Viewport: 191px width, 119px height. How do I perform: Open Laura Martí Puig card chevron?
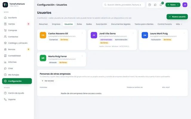[x=184, y=33]
